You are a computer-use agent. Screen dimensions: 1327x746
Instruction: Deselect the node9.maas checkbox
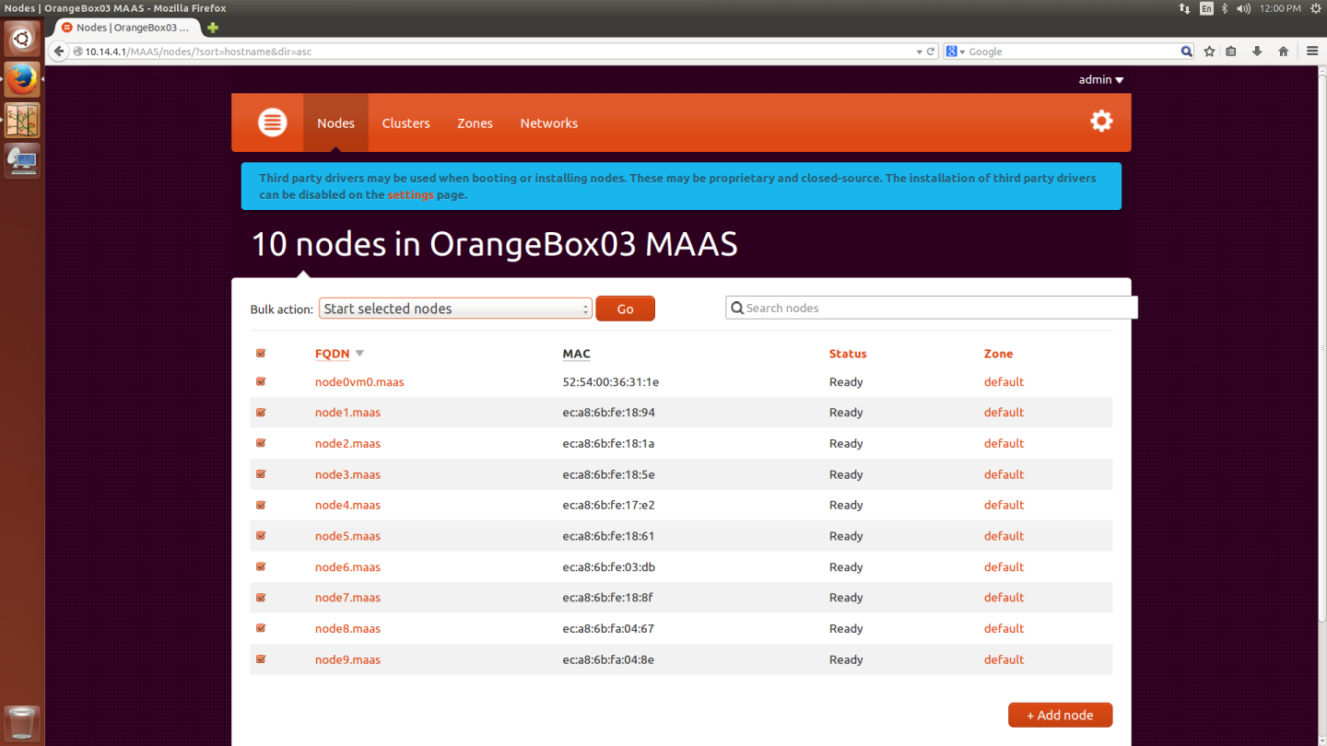point(261,659)
